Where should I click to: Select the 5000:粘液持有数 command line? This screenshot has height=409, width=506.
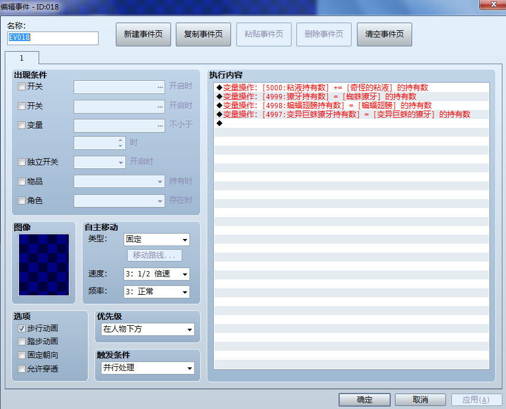pos(352,87)
